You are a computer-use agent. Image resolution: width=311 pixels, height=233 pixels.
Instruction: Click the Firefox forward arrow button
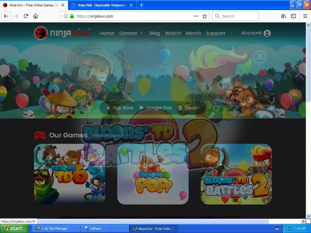click(16, 16)
